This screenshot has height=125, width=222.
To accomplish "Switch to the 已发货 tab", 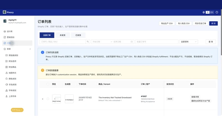I will 78,35.
